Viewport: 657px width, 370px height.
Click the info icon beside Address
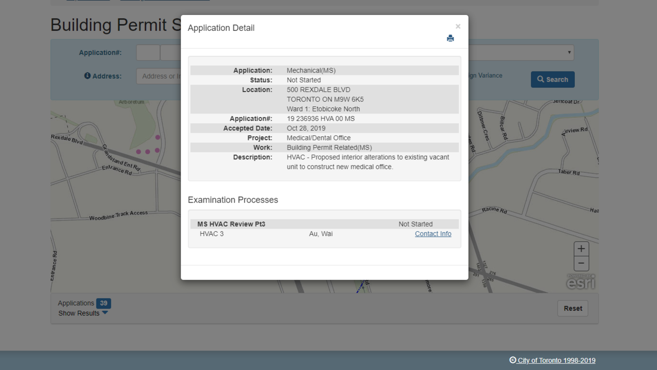pos(87,76)
